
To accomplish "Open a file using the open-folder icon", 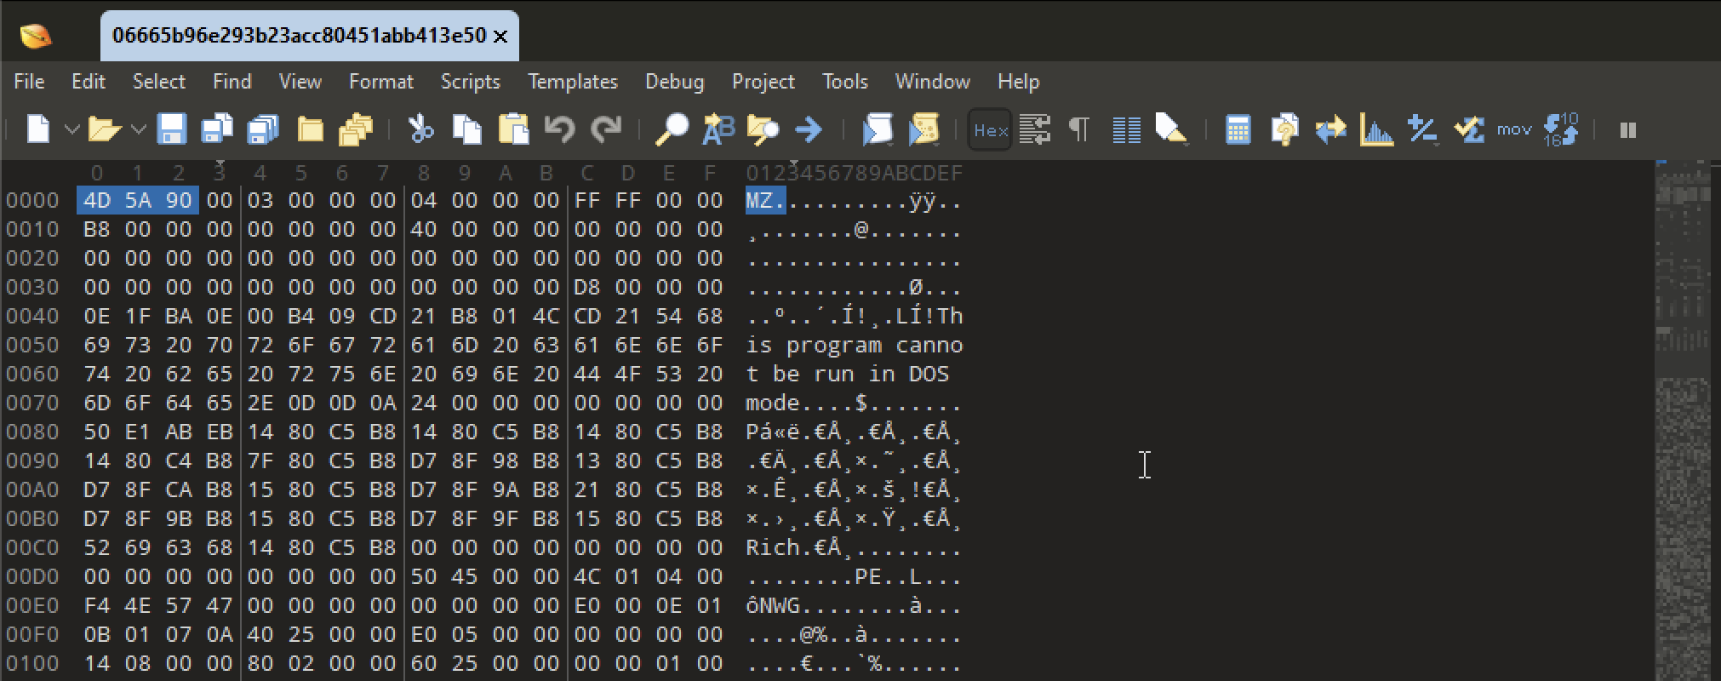I will tap(104, 129).
